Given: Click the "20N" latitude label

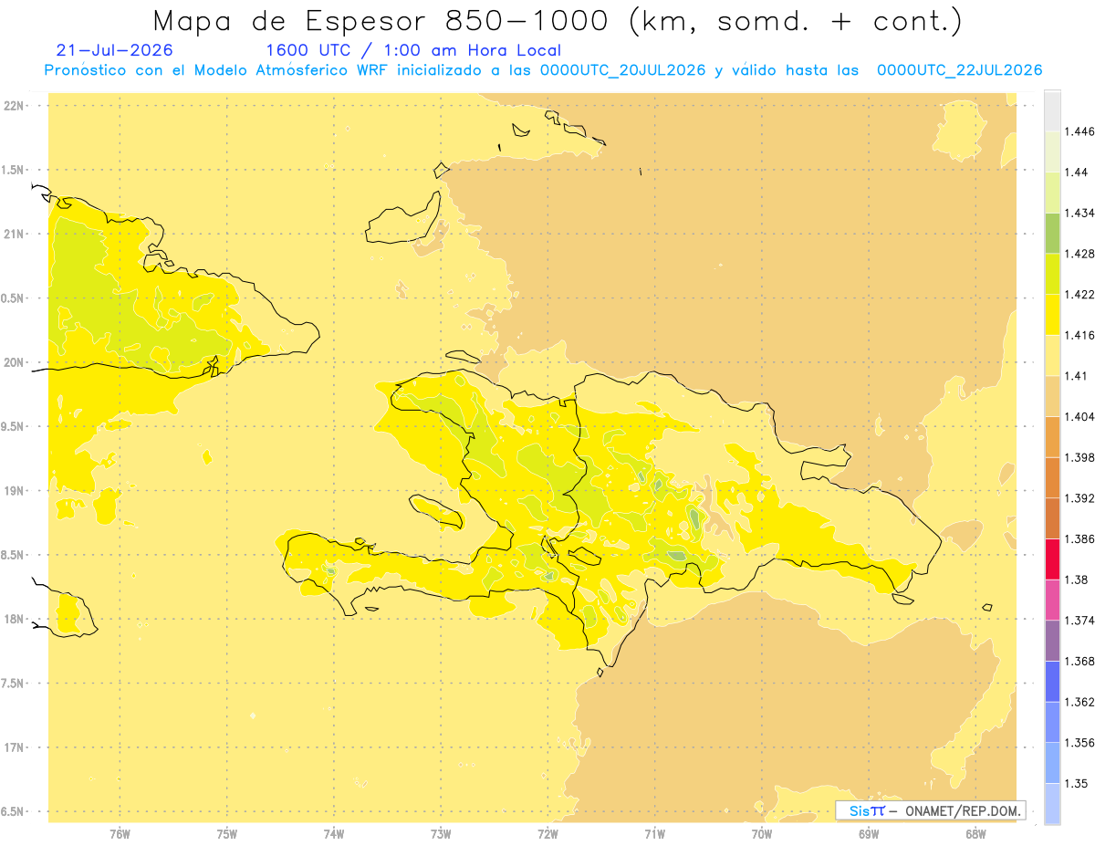Looking at the screenshot, I should coord(13,362).
